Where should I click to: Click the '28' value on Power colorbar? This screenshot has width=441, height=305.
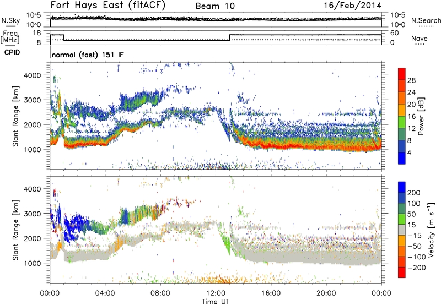411,80
